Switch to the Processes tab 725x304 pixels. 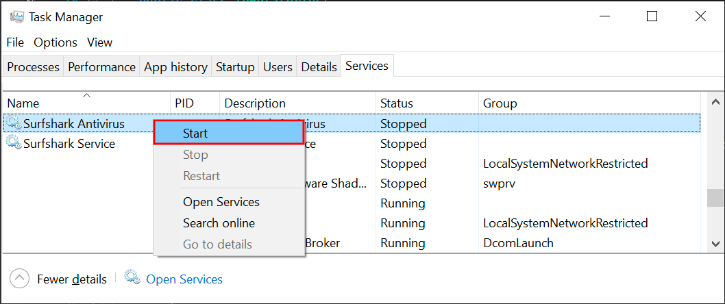point(33,67)
